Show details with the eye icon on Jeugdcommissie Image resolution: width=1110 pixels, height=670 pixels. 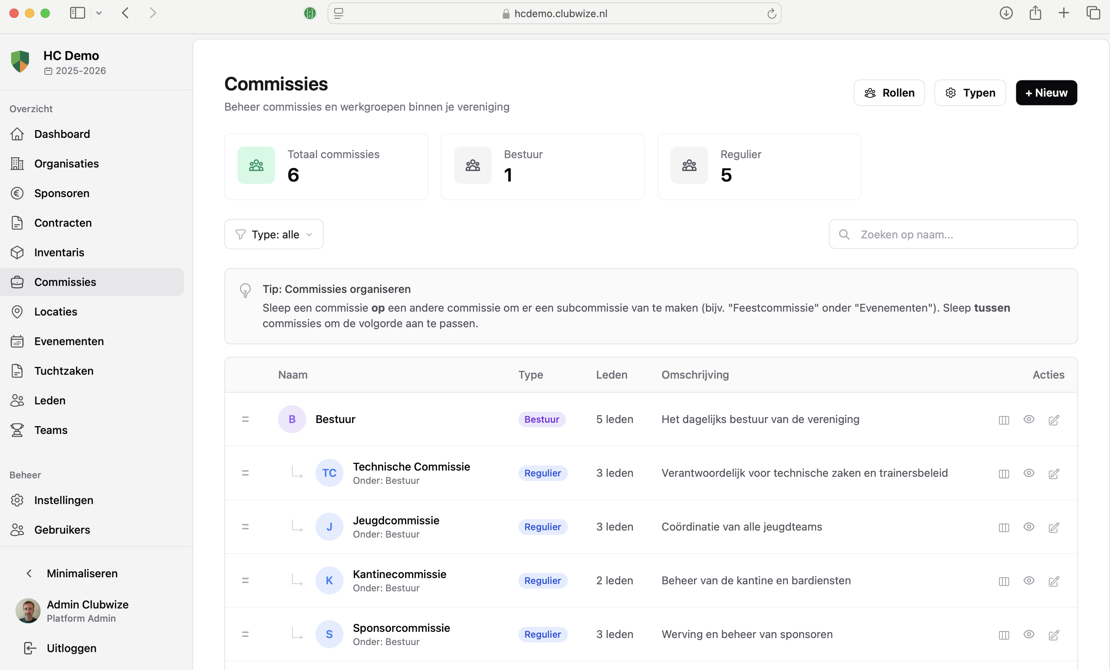click(1029, 527)
